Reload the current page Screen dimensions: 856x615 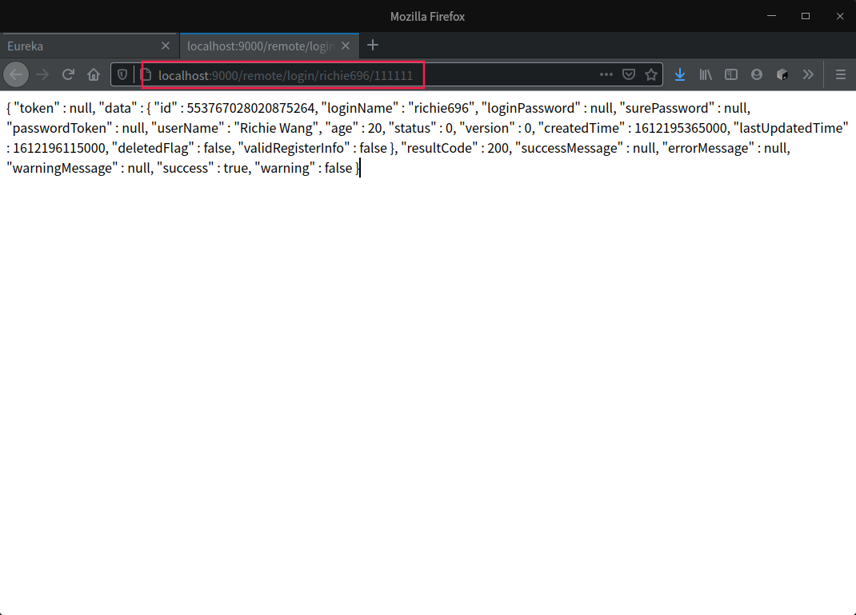point(68,74)
